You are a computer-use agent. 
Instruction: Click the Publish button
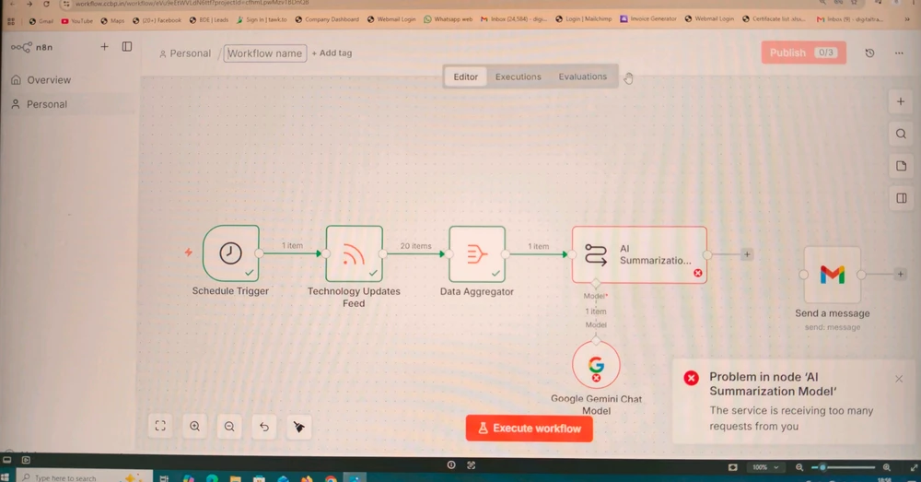[x=803, y=53]
